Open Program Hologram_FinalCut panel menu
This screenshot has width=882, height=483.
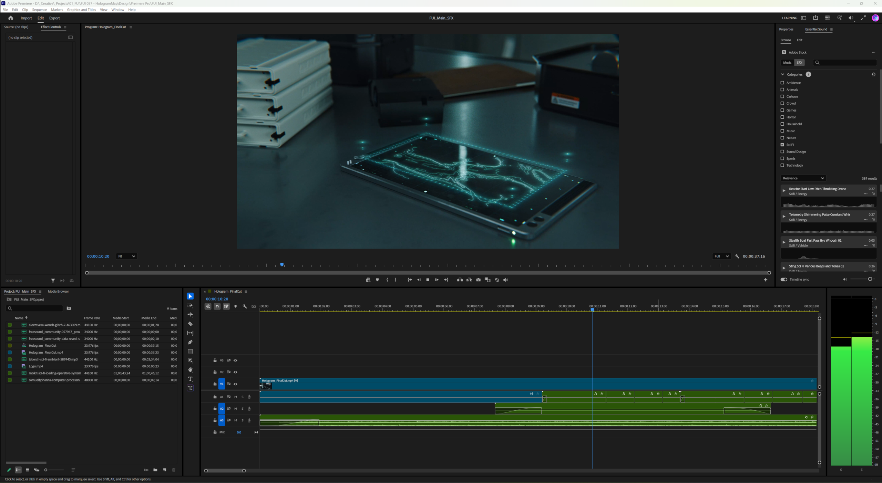[x=131, y=27]
